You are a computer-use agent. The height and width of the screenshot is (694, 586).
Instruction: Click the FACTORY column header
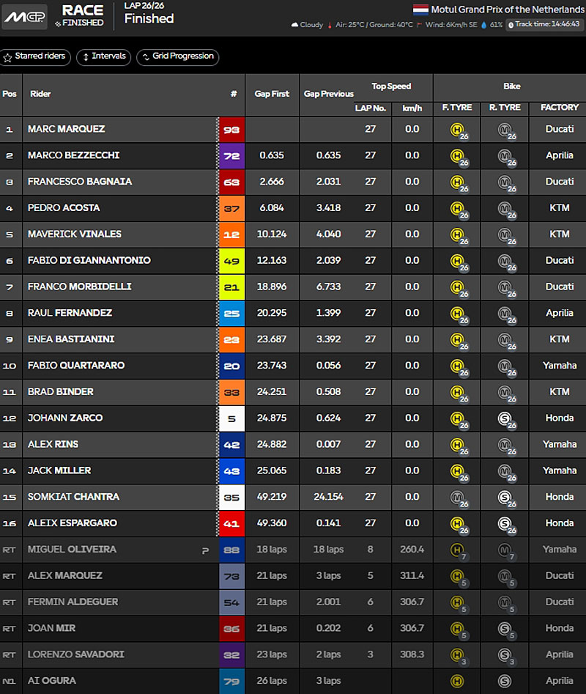(x=559, y=108)
